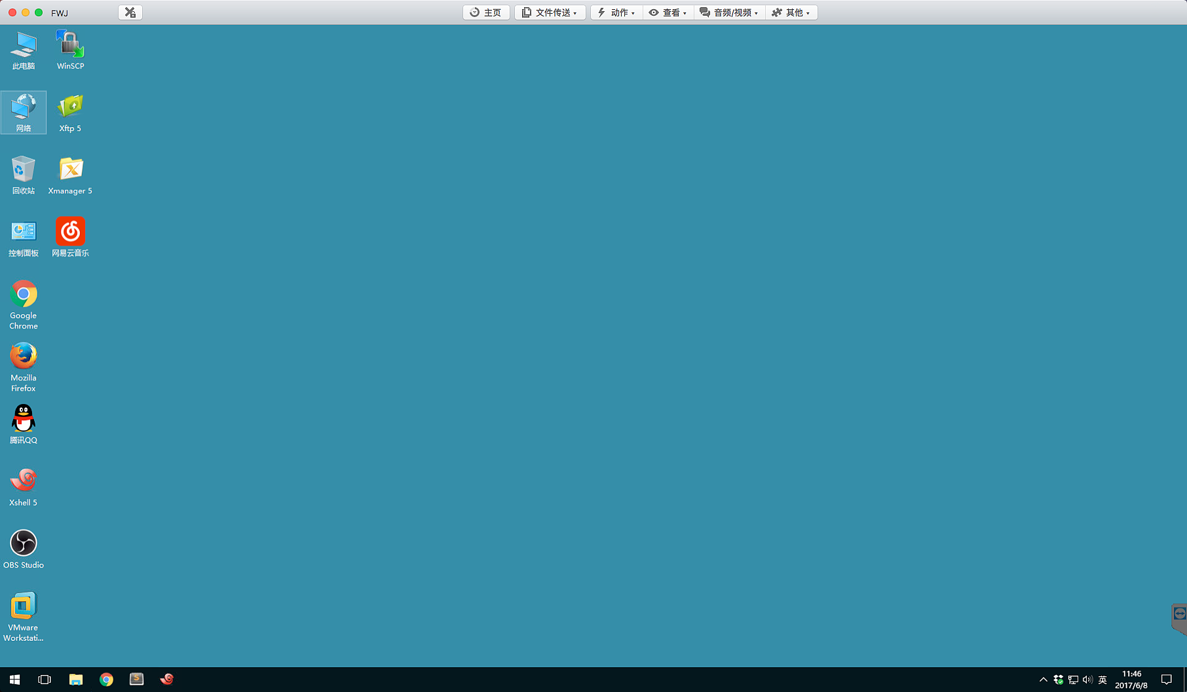
Task: Click the volume speaker tray icon
Action: 1087,680
